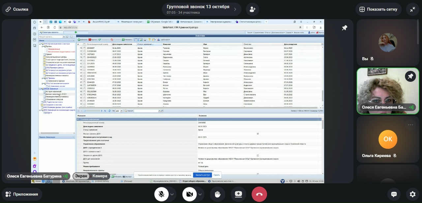Open camera options dropdown arrow
Screen dimensions: 422x203
(x=200, y=194)
